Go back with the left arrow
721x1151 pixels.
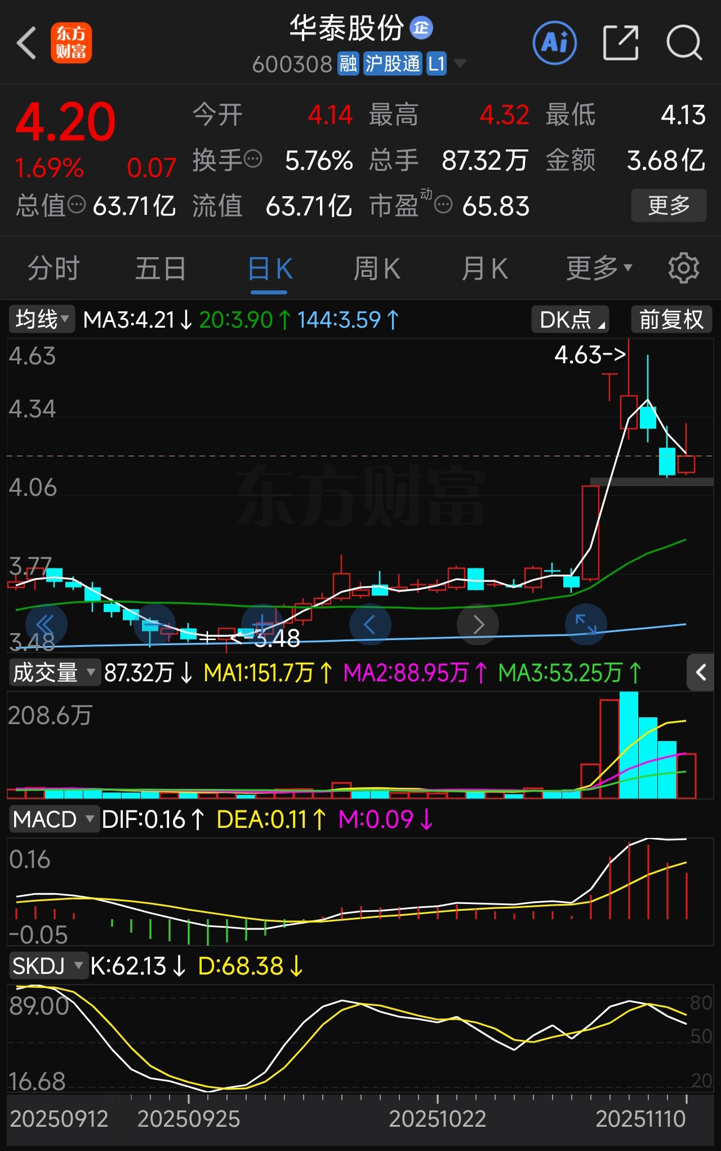[x=26, y=43]
